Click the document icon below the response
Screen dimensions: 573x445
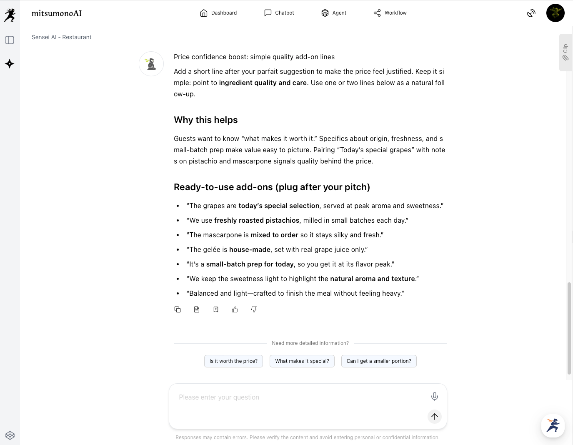tap(197, 309)
